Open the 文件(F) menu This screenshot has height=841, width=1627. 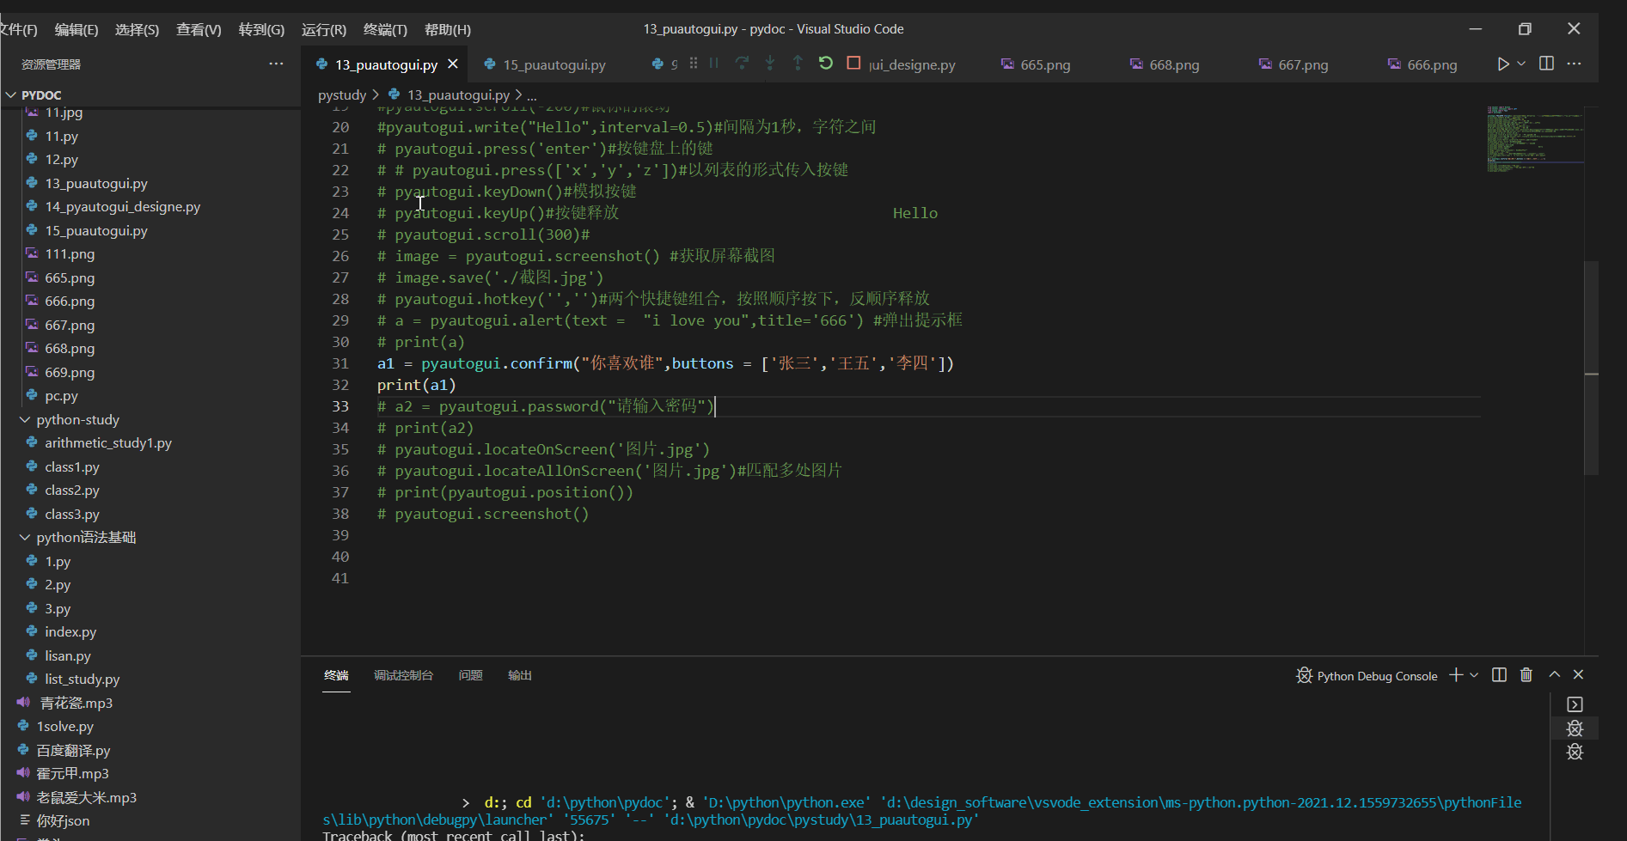point(18,29)
